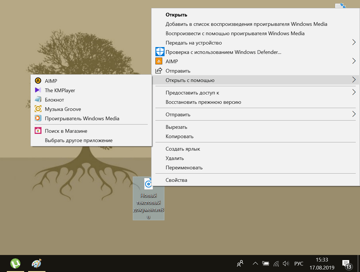Select Удалить in the context menu
Viewport: 360px width, 272px height.
(x=175, y=158)
